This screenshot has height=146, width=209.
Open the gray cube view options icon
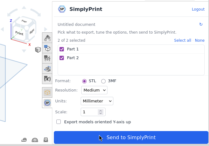coord(38,50)
